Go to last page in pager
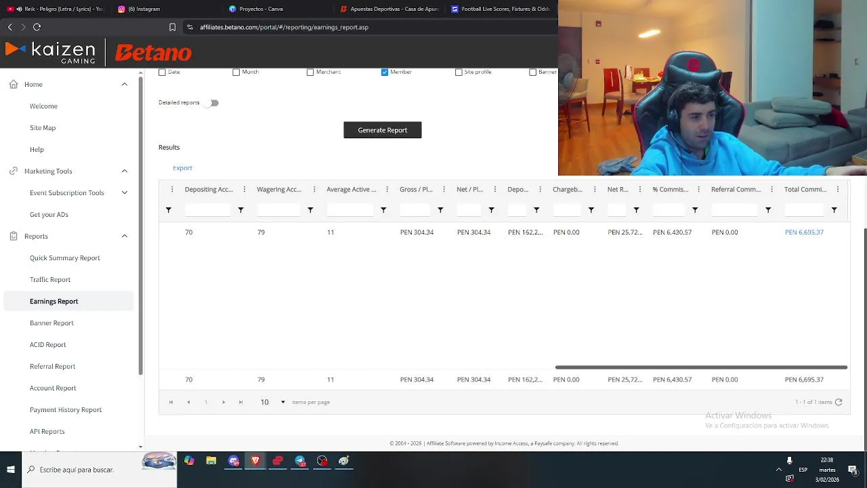 [x=240, y=402]
